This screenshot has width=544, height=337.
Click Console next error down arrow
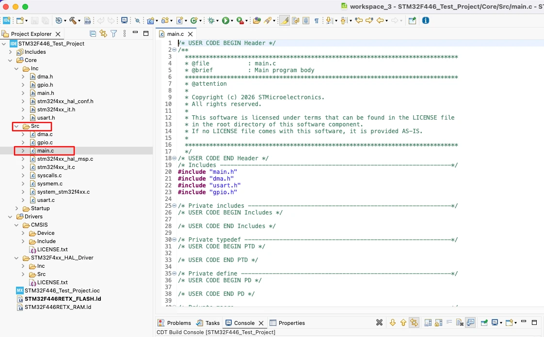click(393, 322)
